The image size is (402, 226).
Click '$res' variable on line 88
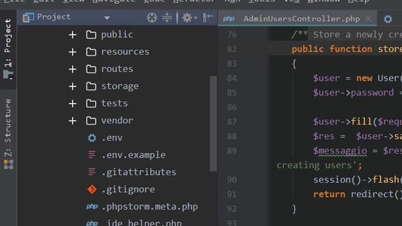[323, 137]
